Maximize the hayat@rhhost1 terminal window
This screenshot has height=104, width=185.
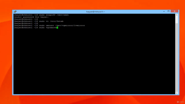pyautogui.click(x=169, y=11)
